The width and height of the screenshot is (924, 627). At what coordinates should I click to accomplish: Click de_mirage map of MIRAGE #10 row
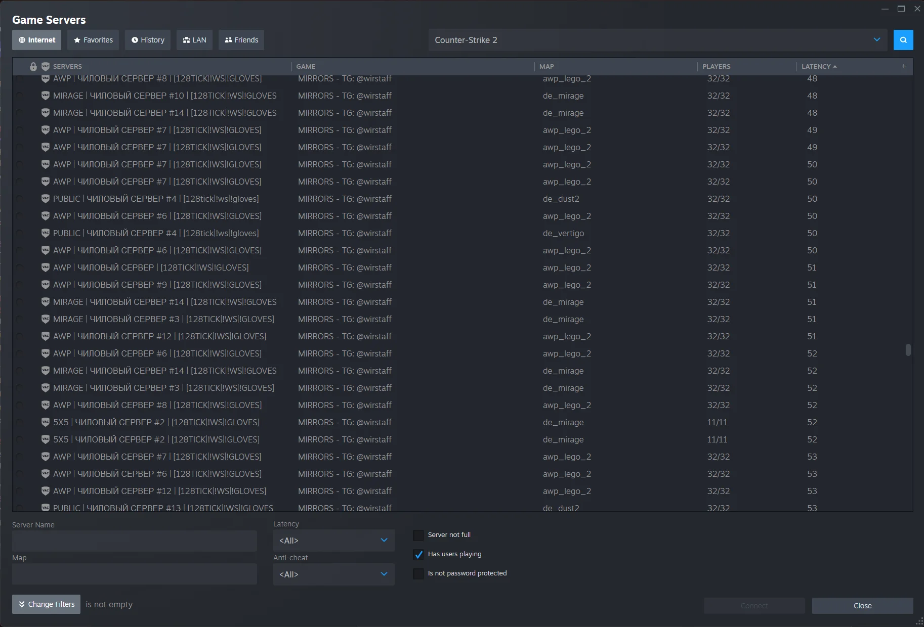tap(563, 96)
